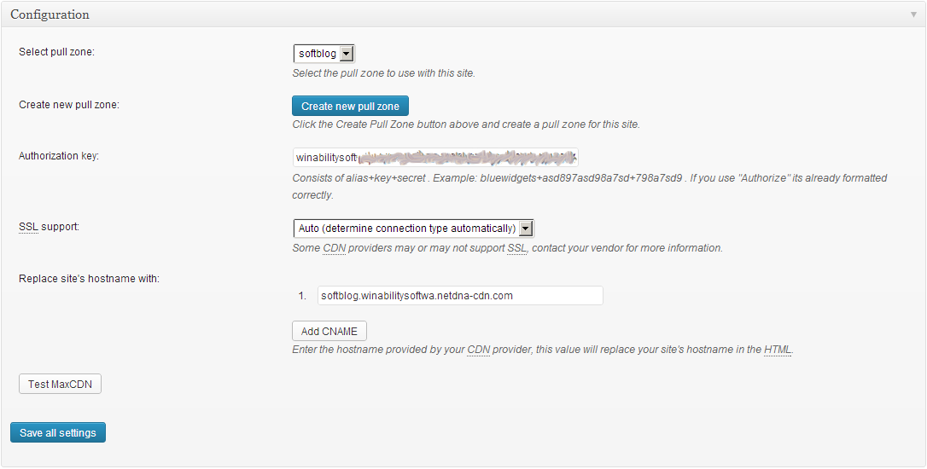
Task: Click the Create new pull zone label text
Action: click(69, 105)
